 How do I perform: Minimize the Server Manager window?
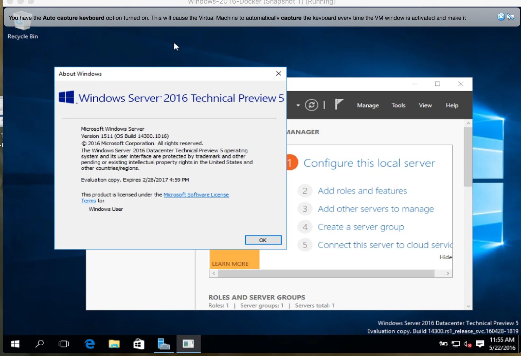[x=415, y=84]
